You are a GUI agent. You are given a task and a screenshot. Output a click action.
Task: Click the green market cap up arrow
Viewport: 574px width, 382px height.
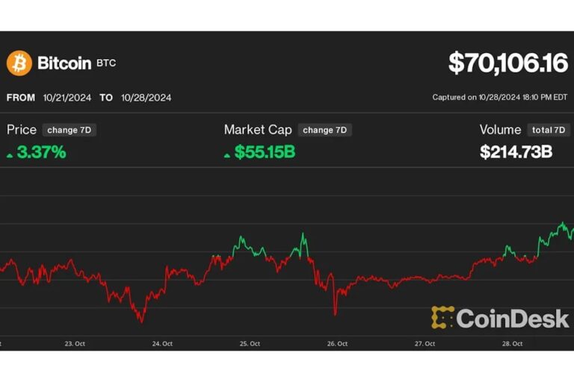pos(228,154)
